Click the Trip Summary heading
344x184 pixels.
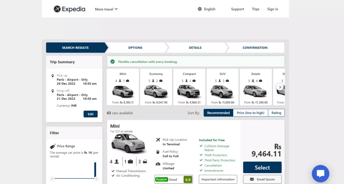[x=62, y=62]
